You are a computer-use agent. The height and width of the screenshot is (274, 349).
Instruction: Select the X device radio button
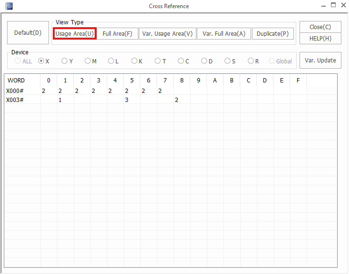(x=41, y=61)
